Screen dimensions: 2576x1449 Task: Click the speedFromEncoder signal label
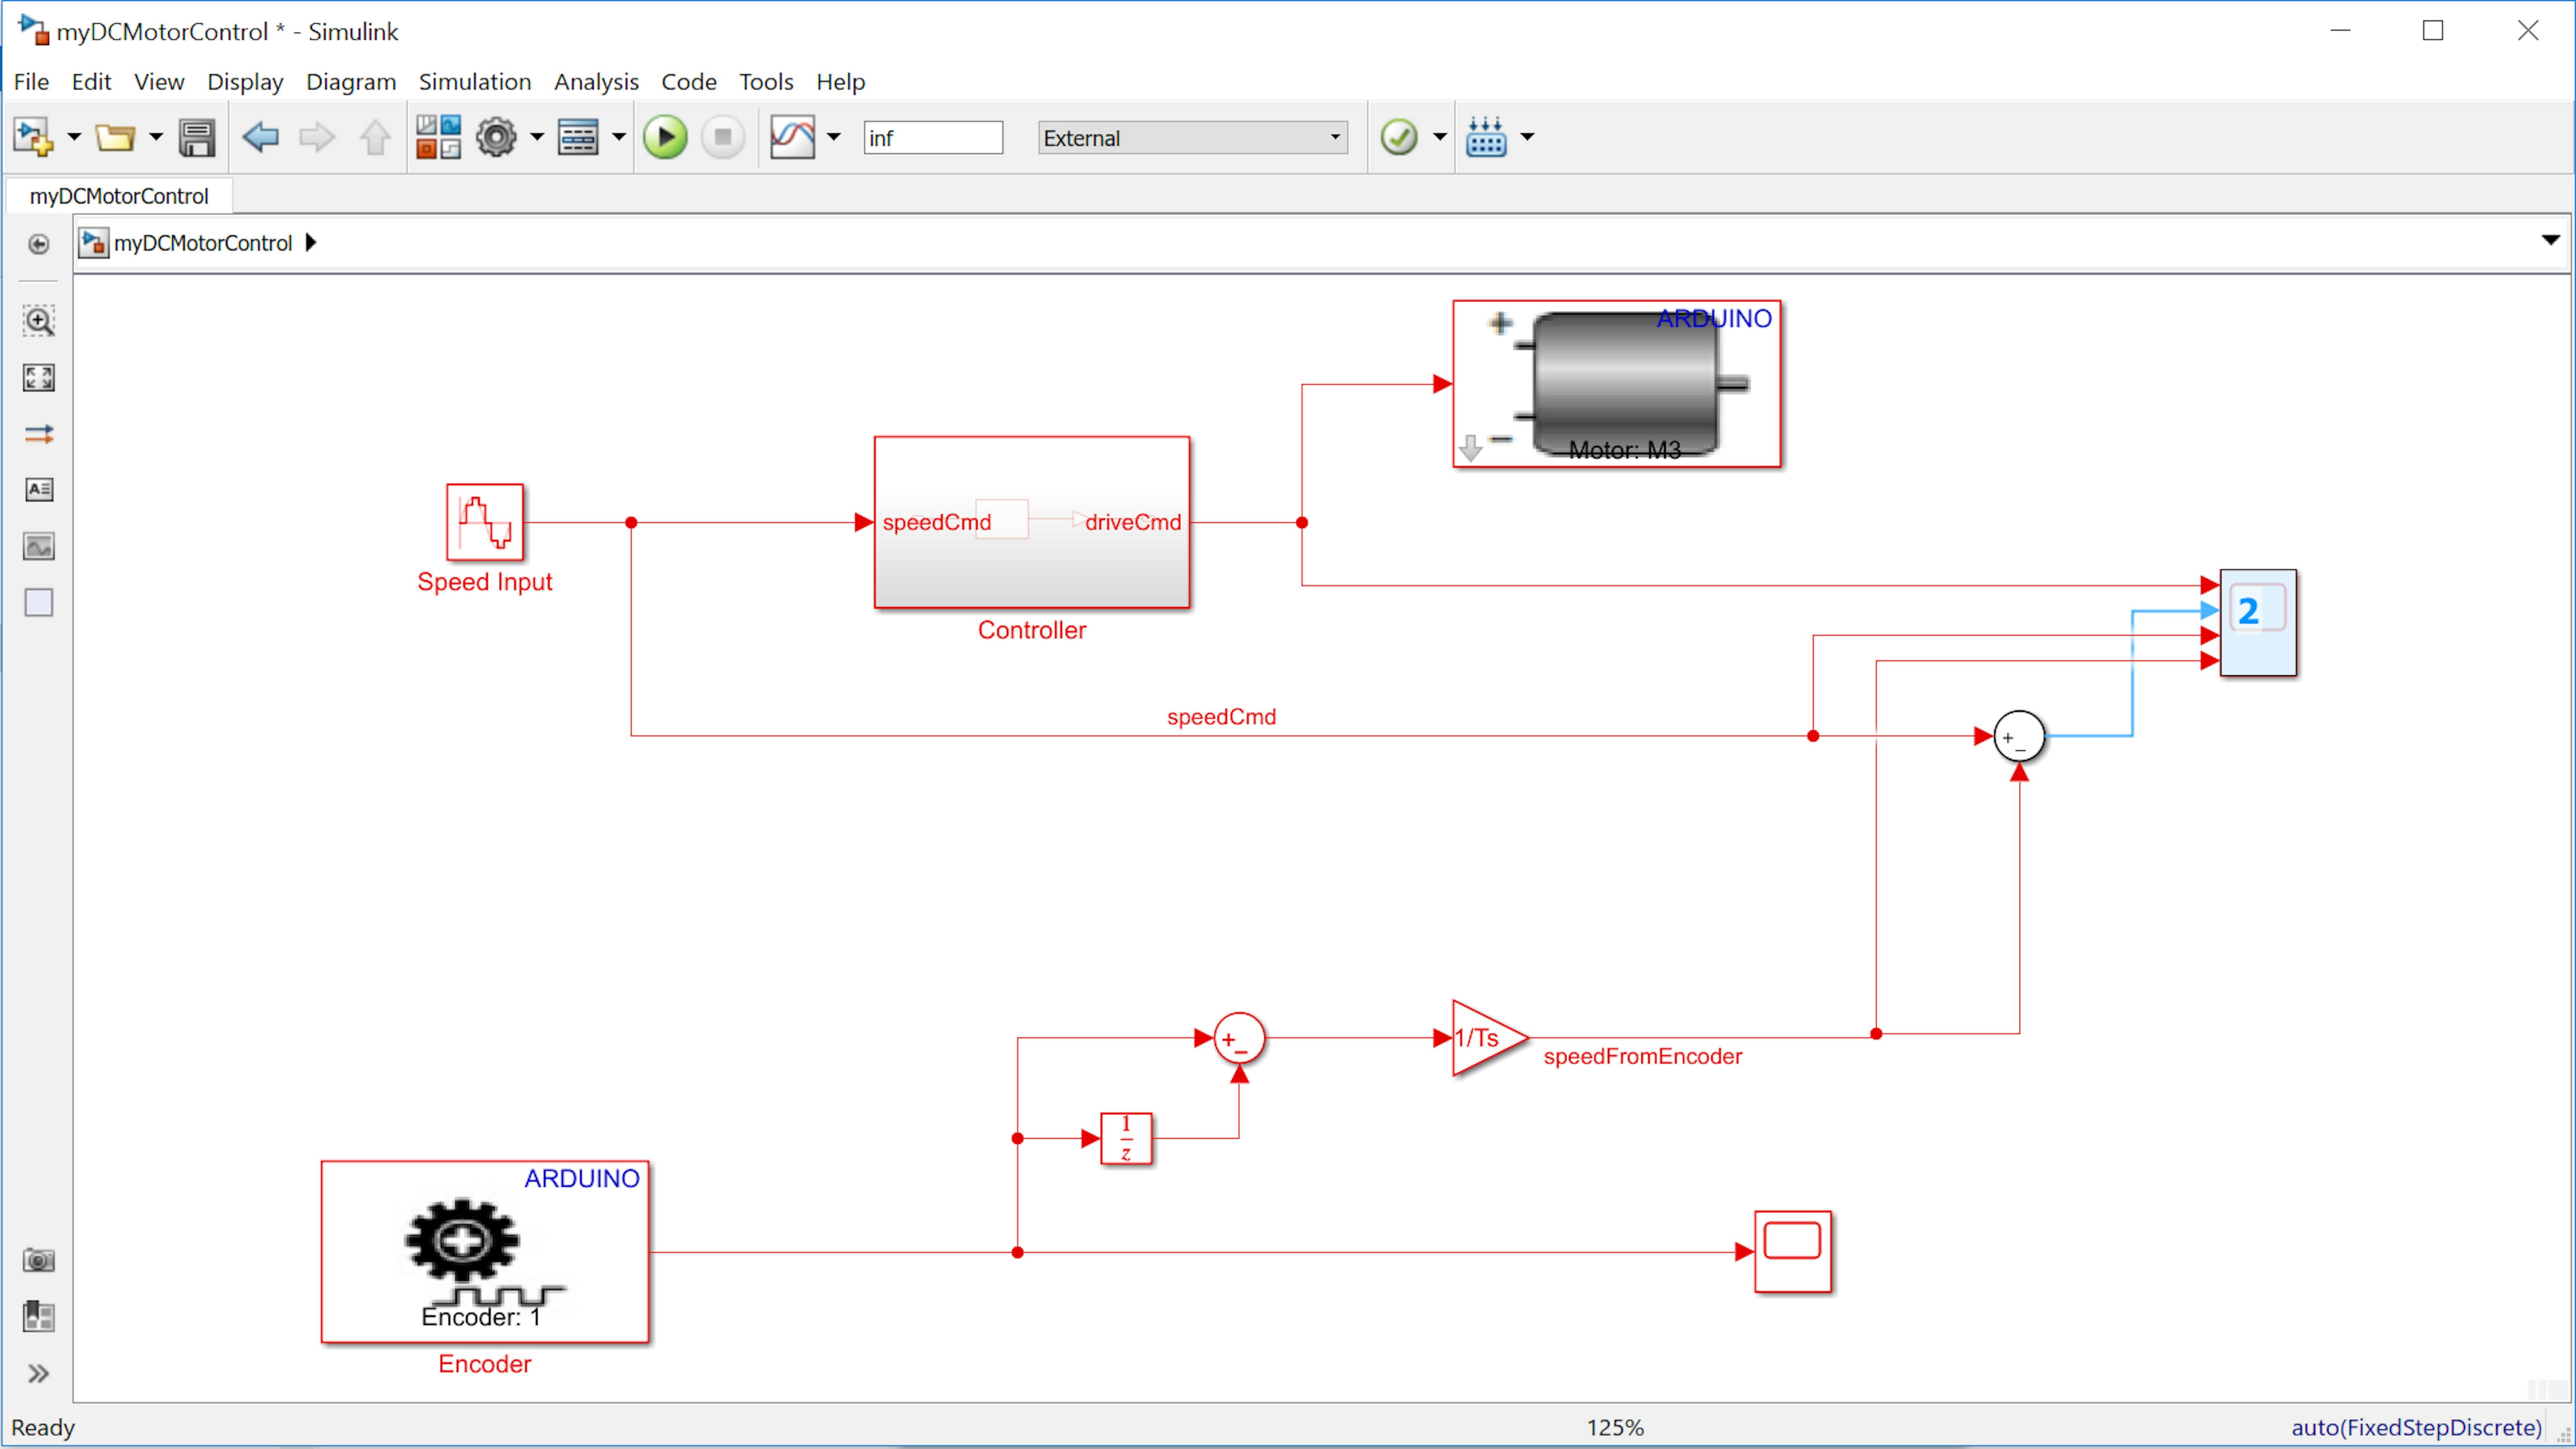click(1642, 1056)
